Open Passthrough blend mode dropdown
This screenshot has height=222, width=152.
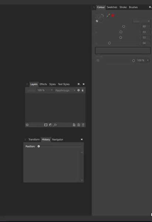(65, 90)
